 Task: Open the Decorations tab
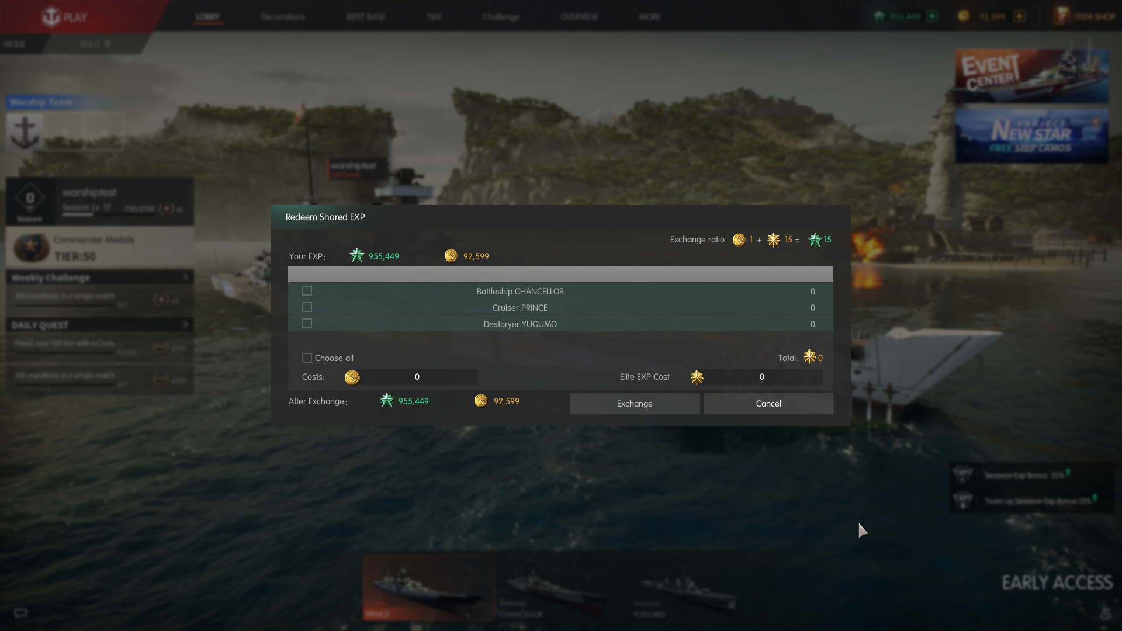tap(283, 17)
